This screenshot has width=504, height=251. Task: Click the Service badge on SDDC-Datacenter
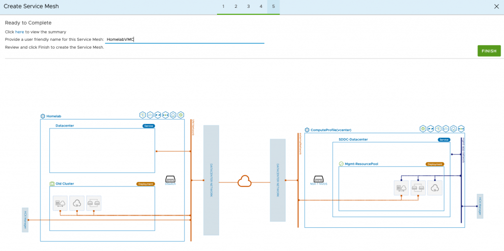point(444,140)
